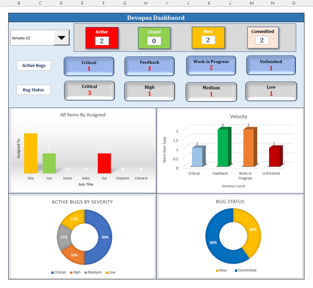This screenshot has height=288, width=313.
Task: Select column header F
Action: [x=103, y=3]
